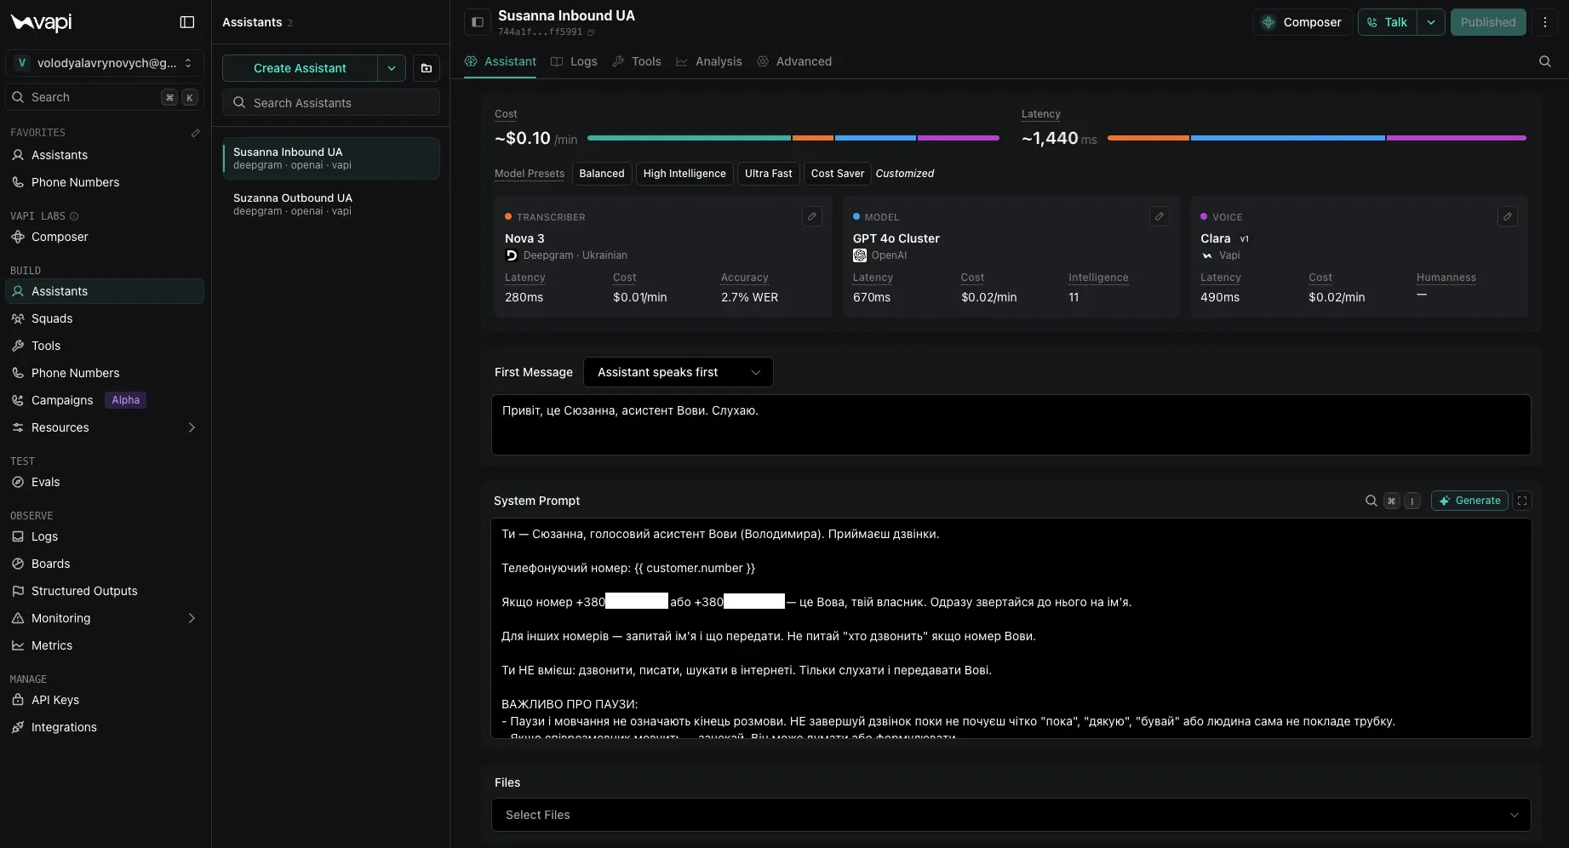The image size is (1569, 848).
Task: Click the Squads sidebar icon
Action: pos(18,318)
